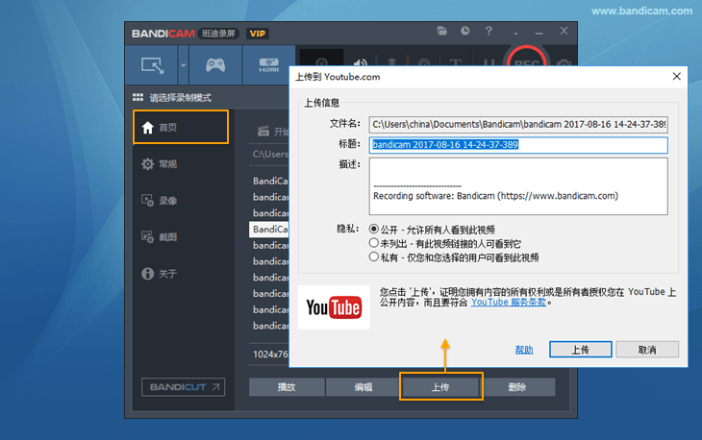Open the 录像 video settings sidebar item

[x=160, y=201]
